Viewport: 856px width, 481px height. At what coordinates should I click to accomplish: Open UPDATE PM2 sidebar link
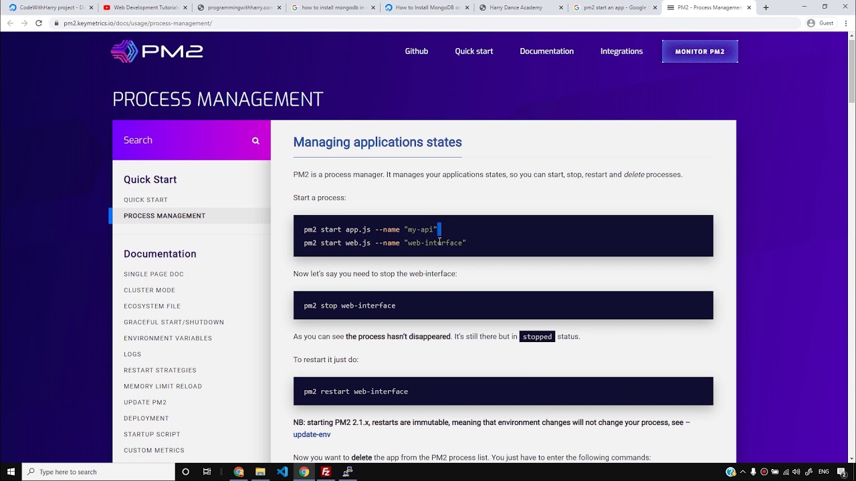(x=145, y=402)
